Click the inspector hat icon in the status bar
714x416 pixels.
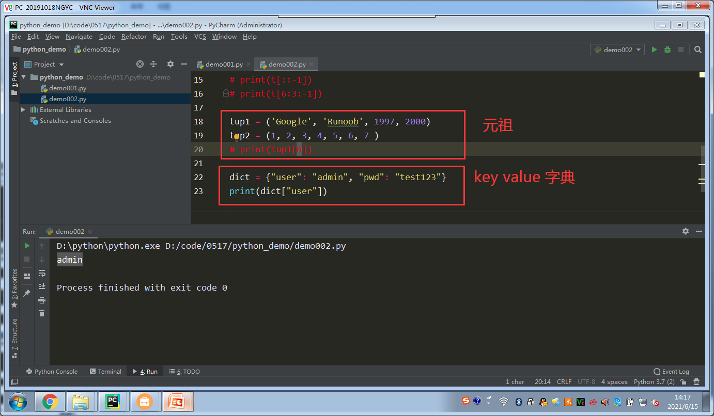697,382
